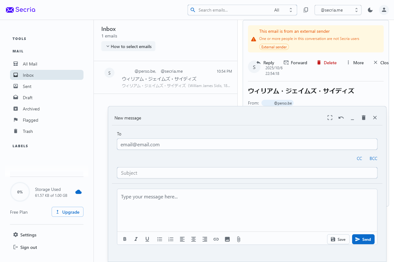This screenshot has height=262, width=394.
Task: Click the Italic formatting icon
Action: point(136,239)
